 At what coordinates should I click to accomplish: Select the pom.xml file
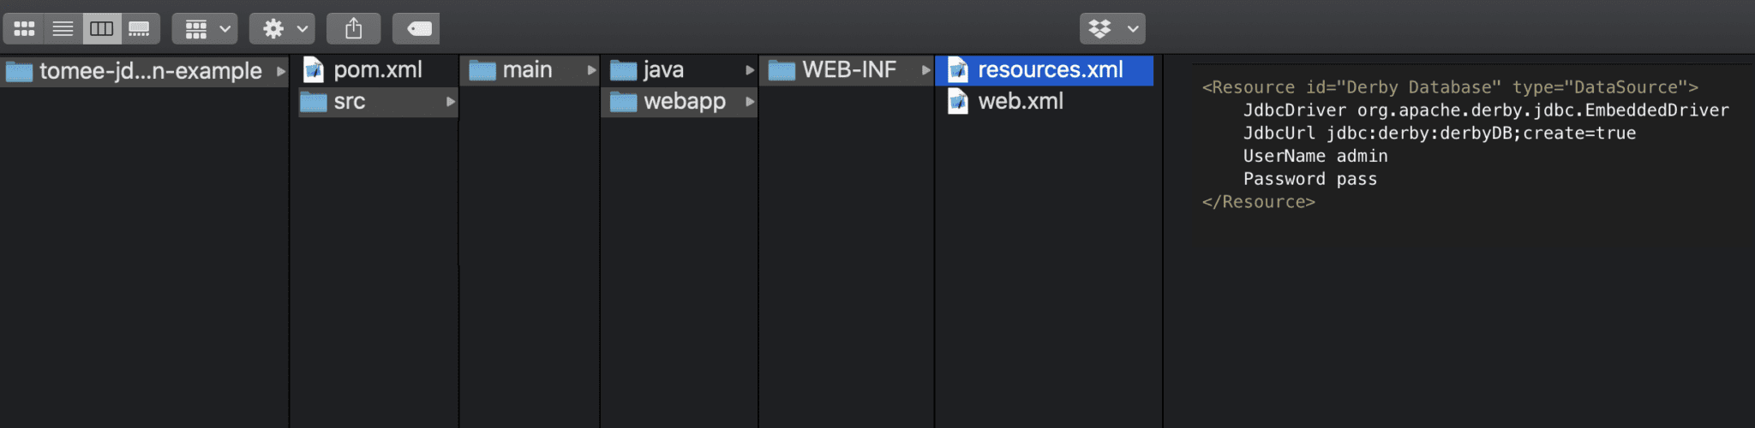click(x=378, y=70)
